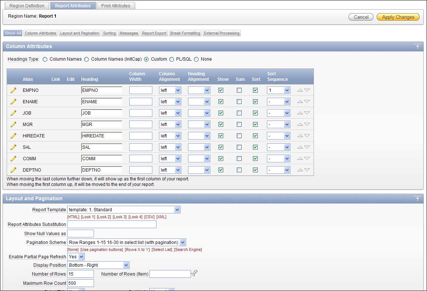
Task: Open the Pagination Scheme dropdown
Action: [127, 242]
